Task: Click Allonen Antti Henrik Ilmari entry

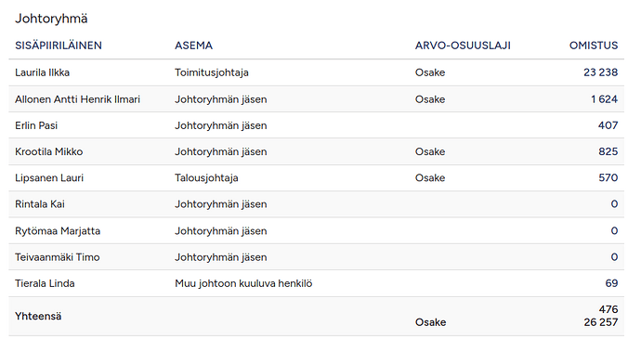Action: (x=78, y=99)
